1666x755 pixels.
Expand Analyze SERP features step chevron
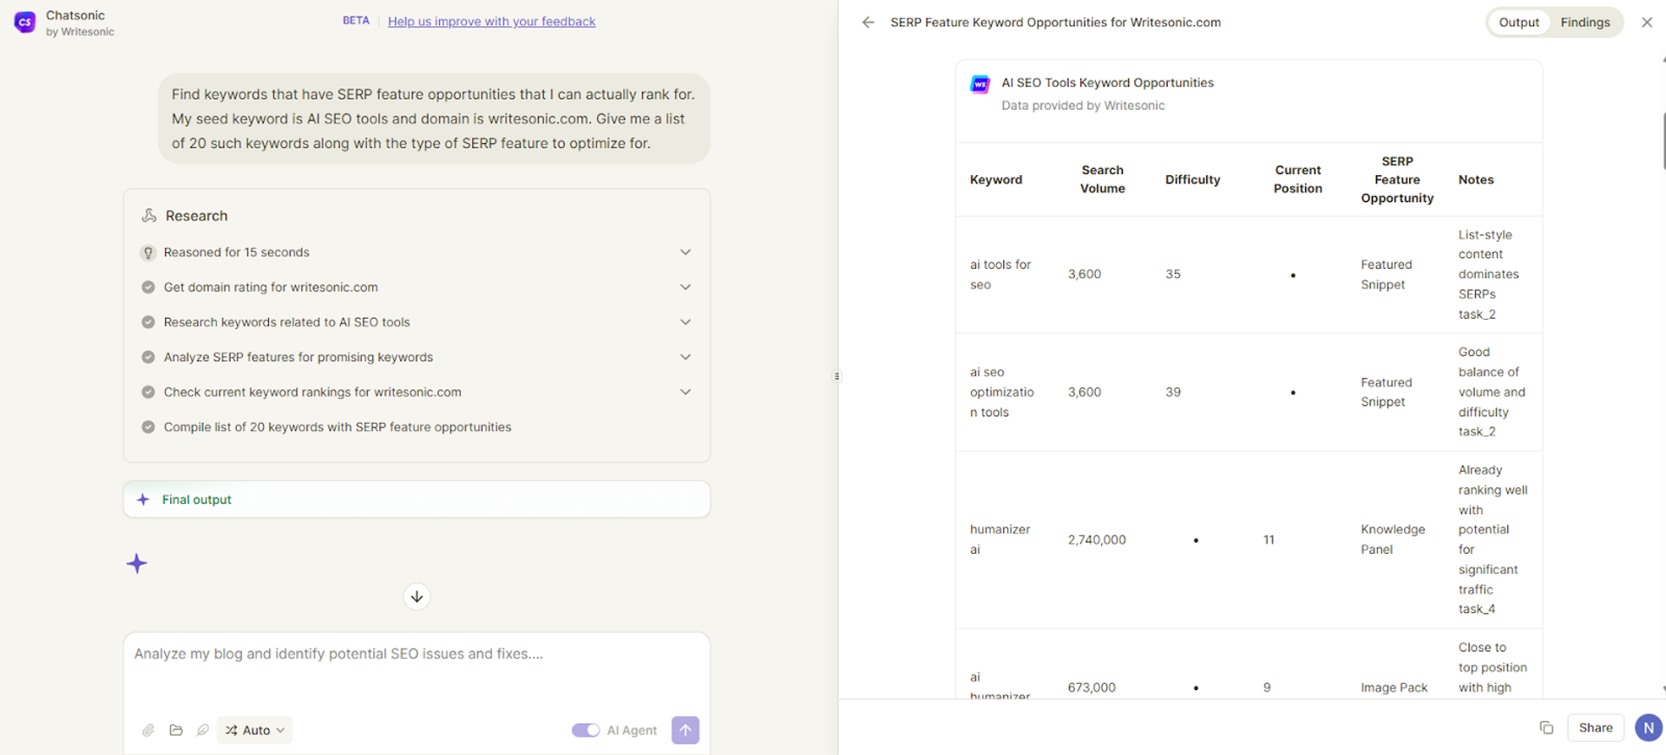tap(685, 357)
